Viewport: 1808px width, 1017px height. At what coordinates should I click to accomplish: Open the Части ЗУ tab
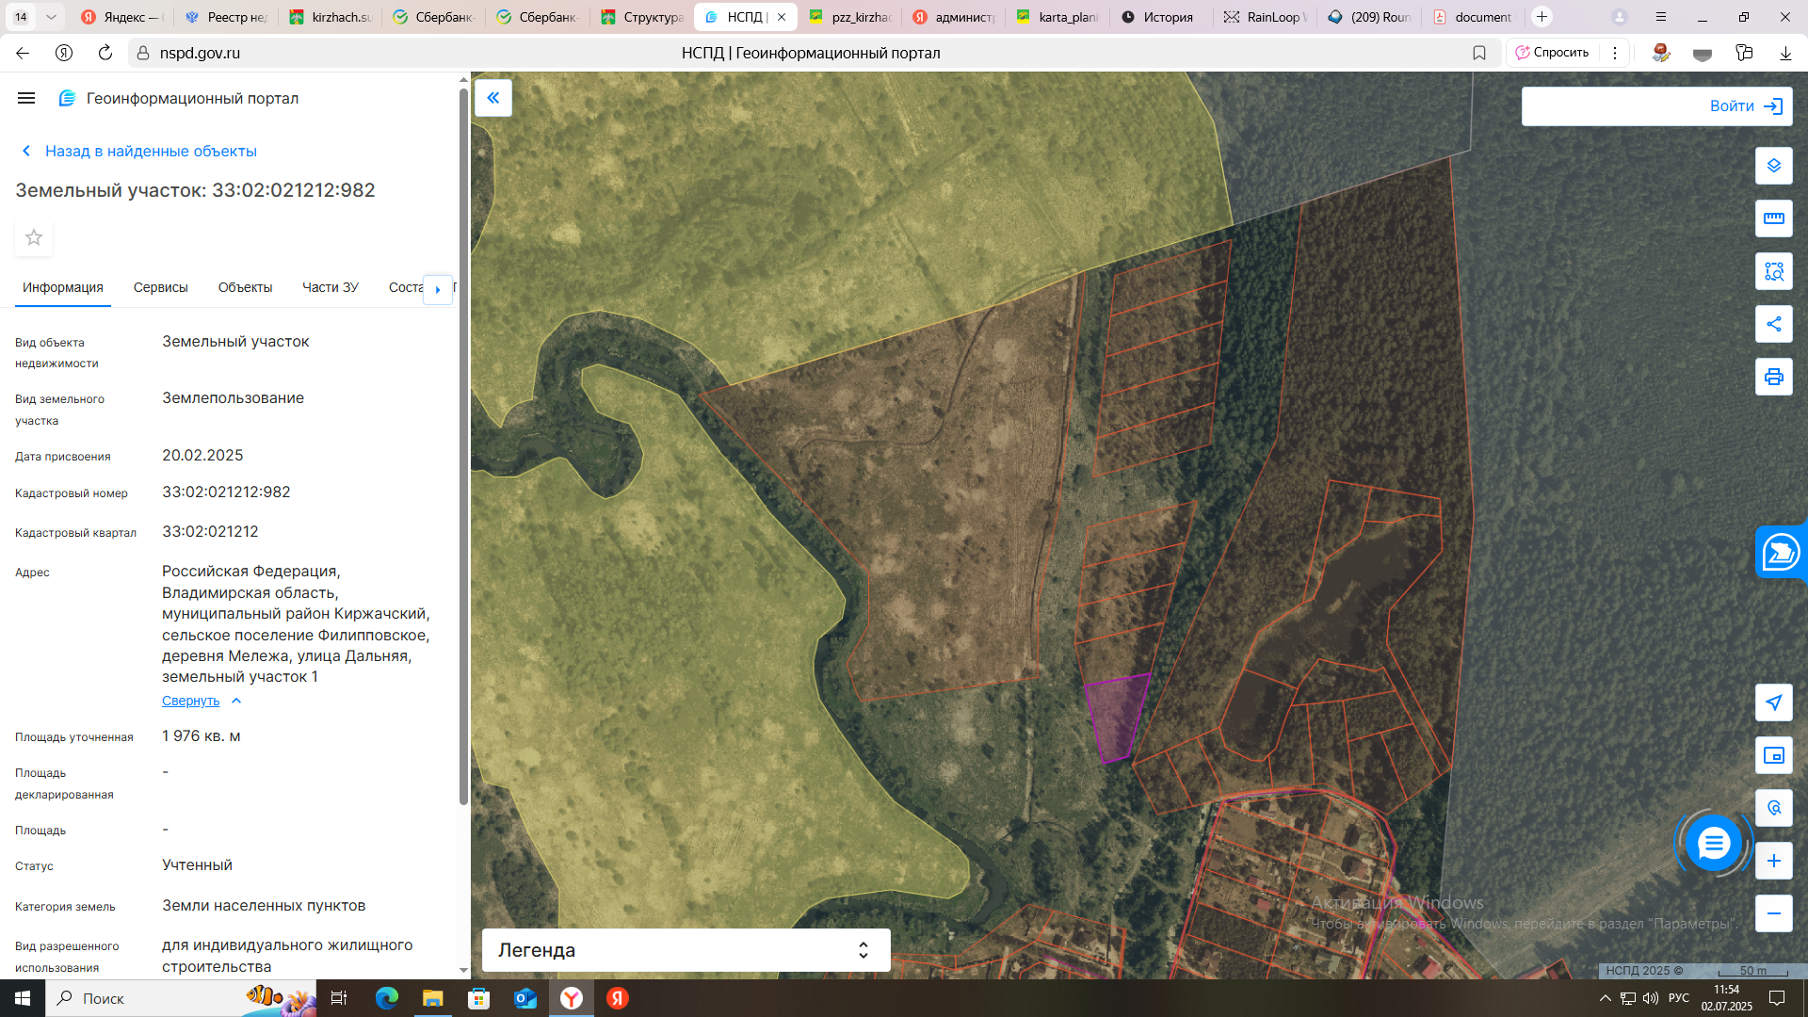[x=330, y=287]
